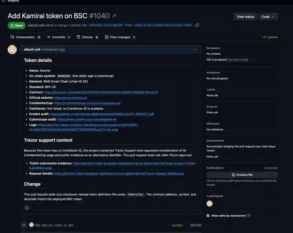Click sibazil-cell author link in header
This screenshot has height=233, width=293.
(36, 25)
